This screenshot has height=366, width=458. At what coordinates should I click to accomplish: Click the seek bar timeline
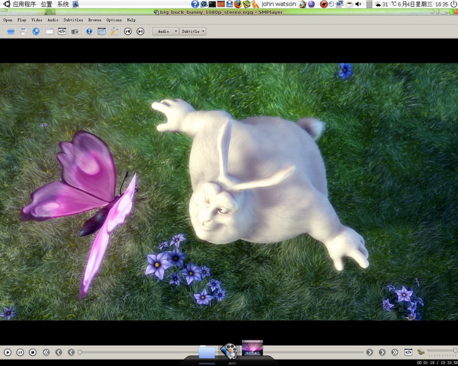point(153,352)
